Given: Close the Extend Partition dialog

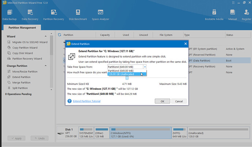Looking at the screenshot, I should (186, 44).
